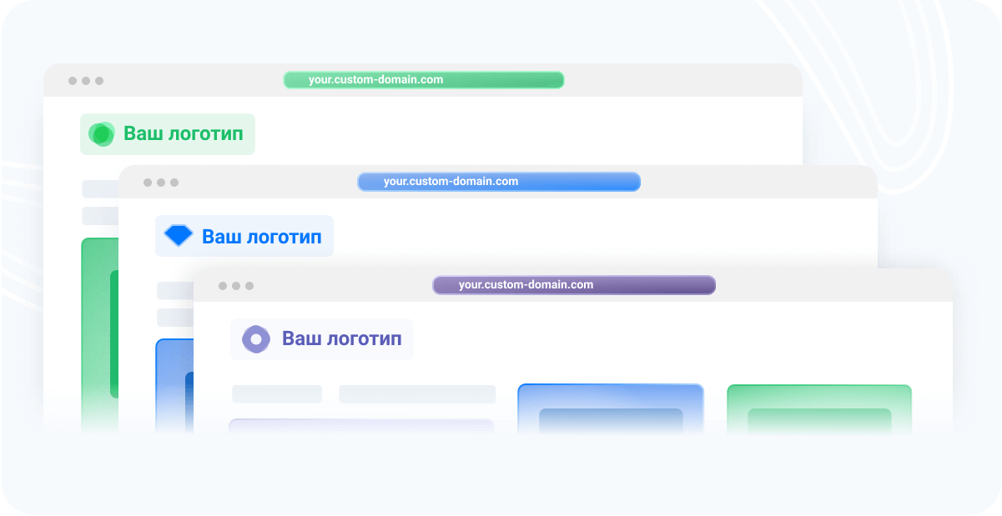This screenshot has width=1002, height=516.
Task: Click the leftmost dot of the front purple window
Action: point(223,286)
